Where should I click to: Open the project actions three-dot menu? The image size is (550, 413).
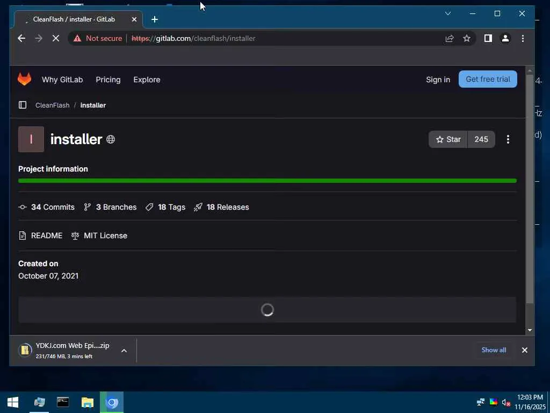pos(508,139)
